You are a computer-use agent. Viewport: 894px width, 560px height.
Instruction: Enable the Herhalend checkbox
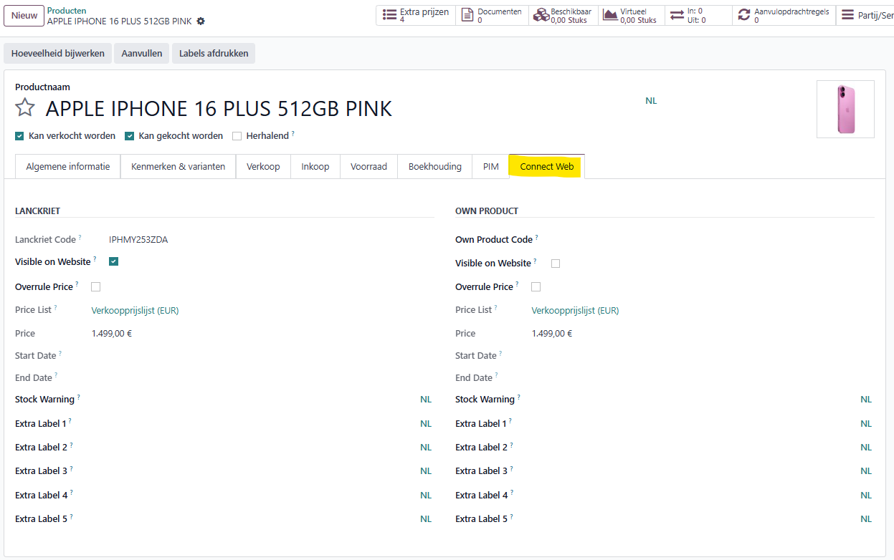click(237, 135)
